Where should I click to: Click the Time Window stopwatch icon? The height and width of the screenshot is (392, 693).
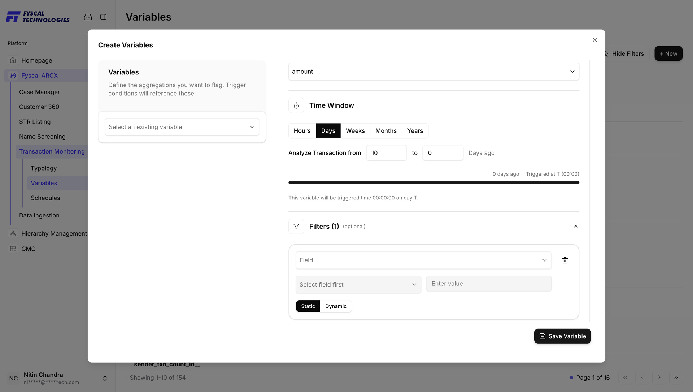pos(296,105)
